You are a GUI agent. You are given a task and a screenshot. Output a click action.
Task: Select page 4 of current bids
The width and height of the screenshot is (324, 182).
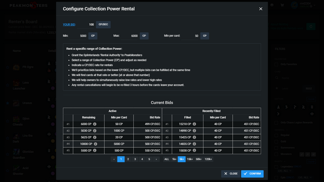(142, 159)
